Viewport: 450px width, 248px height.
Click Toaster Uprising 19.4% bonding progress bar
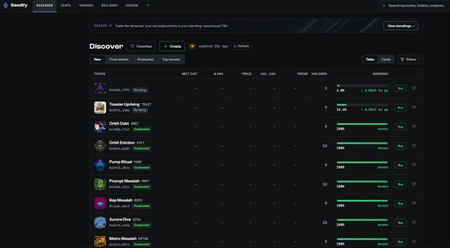pos(362,104)
